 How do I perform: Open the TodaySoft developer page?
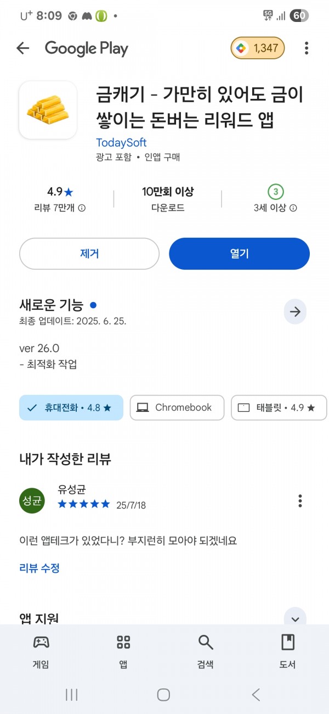[121, 143]
